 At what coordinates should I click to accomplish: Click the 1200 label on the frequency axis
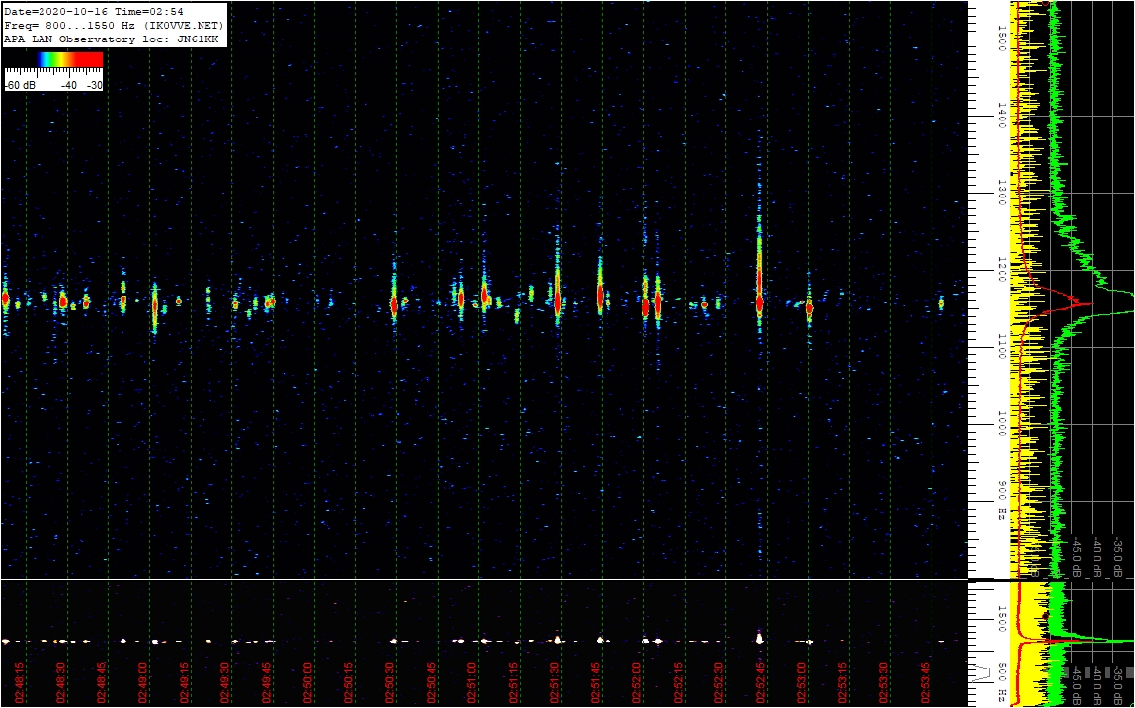(x=1001, y=271)
